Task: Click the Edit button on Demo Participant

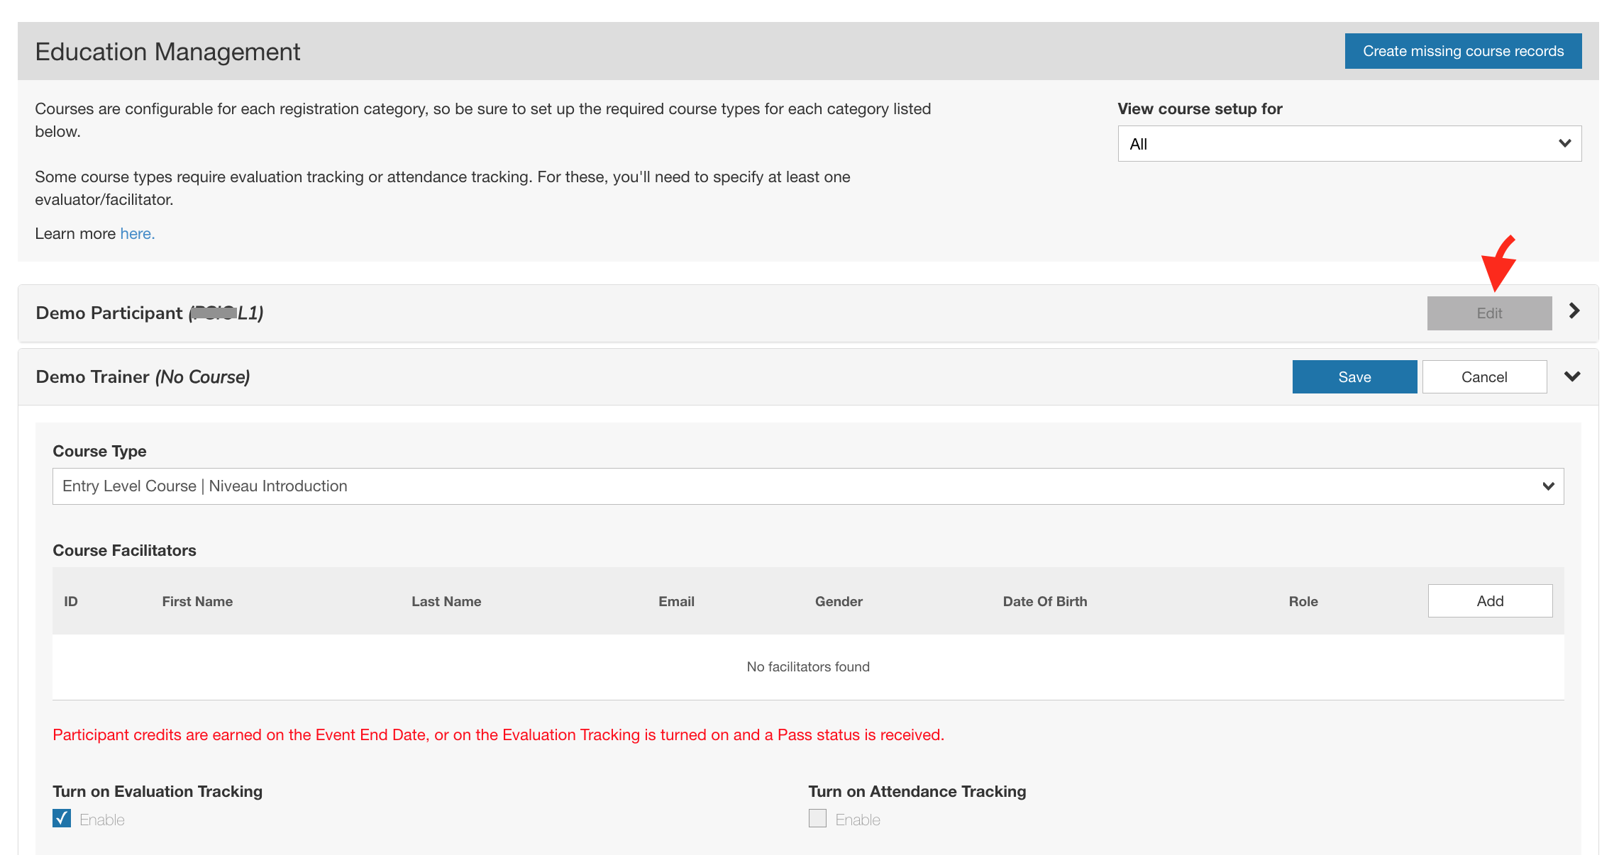Action: pos(1488,313)
